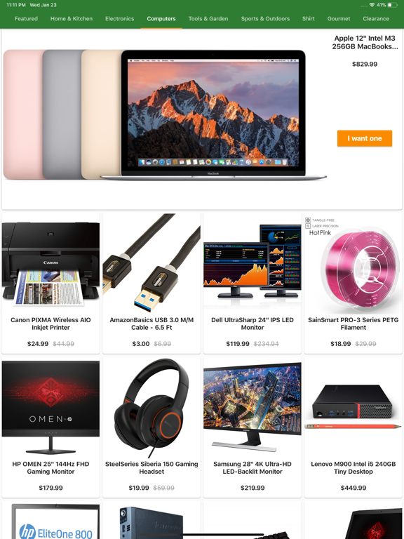Screen dimensions: 404x539
Task: Tap the I want one button
Action: (365, 138)
